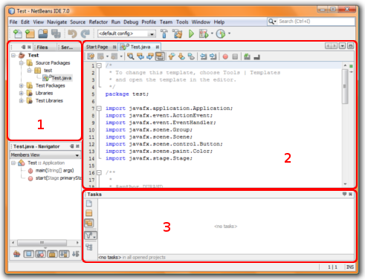Click the Sort members icon in Navigator

click(76, 254)
